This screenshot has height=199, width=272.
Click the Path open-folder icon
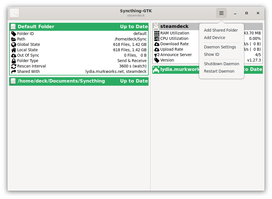click(x=13, y=39)
